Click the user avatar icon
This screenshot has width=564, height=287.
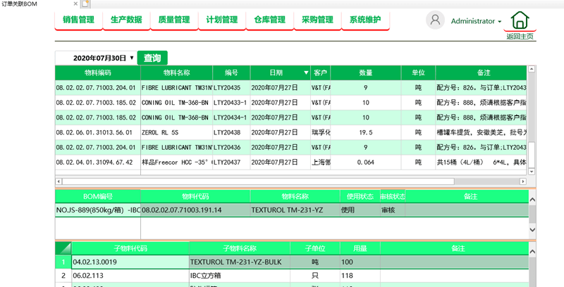coord(435,20)
